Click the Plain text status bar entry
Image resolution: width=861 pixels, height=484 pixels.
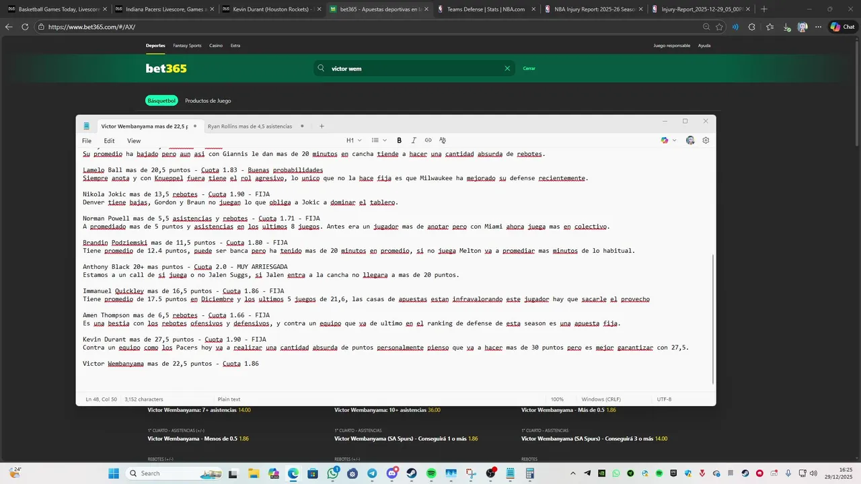[x=229, y=399]
